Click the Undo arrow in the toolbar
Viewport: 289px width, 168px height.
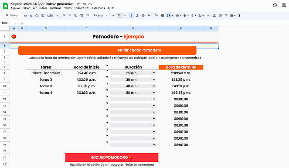25,15
